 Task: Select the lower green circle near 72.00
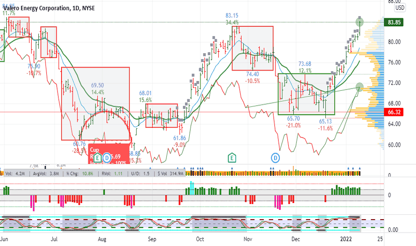(x=359, y=87)
